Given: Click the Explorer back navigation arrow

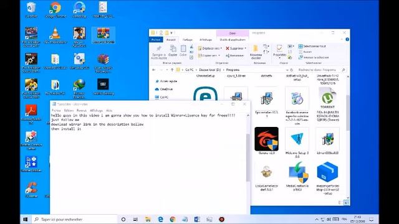Looking at the screenshot, I should [x=154, y=70].
